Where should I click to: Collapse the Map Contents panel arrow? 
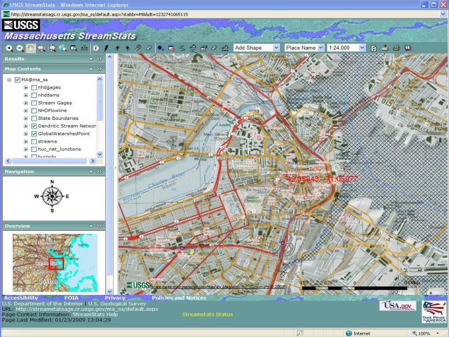click(91, 69)
